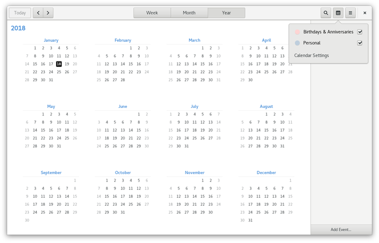
Task: Click the November month title
Action: tap(195, 172)
